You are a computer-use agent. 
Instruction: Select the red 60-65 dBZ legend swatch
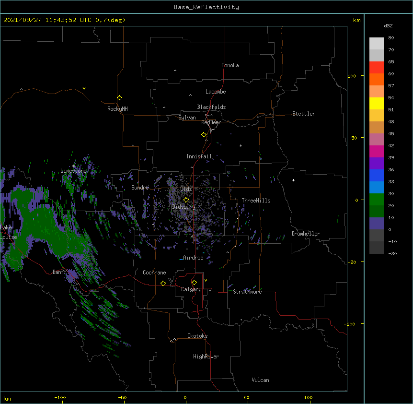[377, 67]
